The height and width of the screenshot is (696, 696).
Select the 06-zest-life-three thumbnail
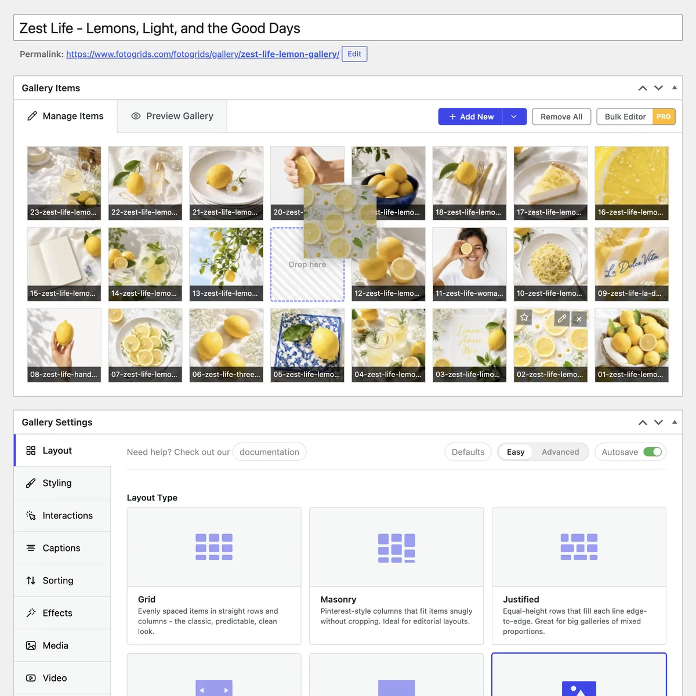pos(226,346)
